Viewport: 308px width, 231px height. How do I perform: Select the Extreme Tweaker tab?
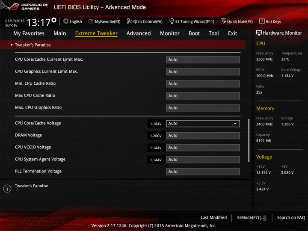pos(96,33)
